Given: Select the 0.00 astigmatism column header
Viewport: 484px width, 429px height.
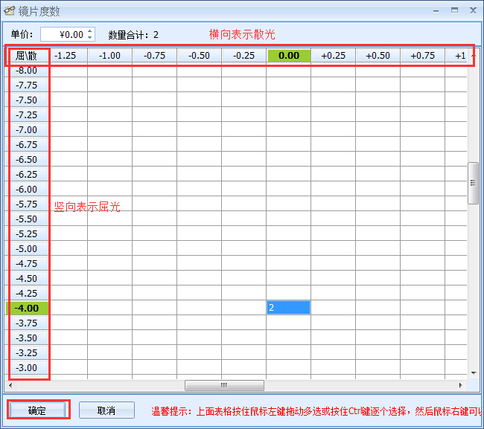Looking at the screenshot, I should pos(289,56).
